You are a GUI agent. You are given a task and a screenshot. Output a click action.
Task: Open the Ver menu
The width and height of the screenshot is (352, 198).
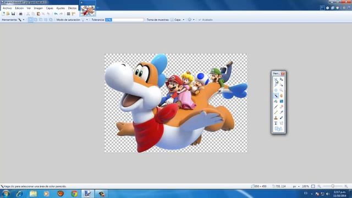pyautogui.click(x=29, y=8)
